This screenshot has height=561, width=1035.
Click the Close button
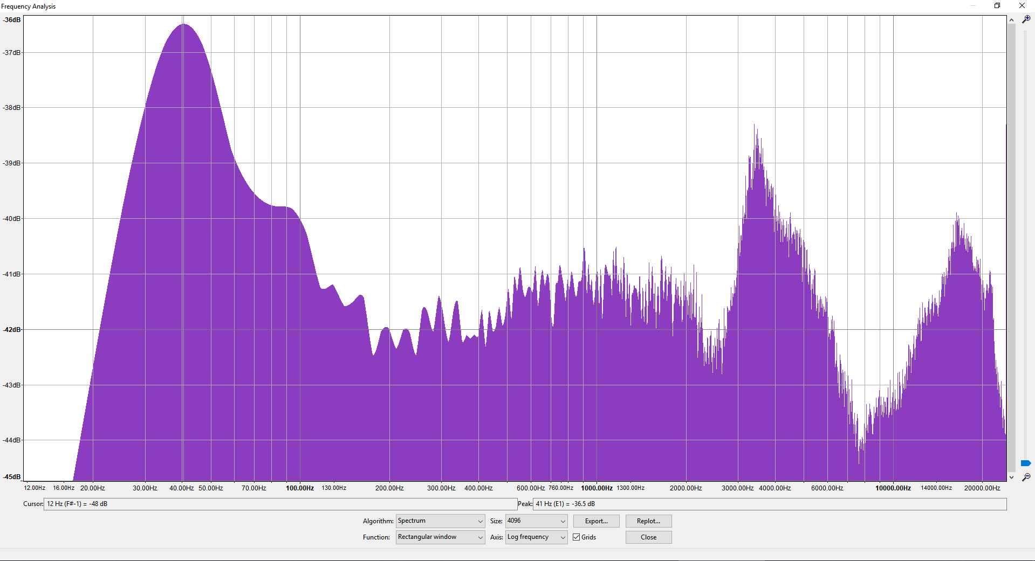coord(648,537)
